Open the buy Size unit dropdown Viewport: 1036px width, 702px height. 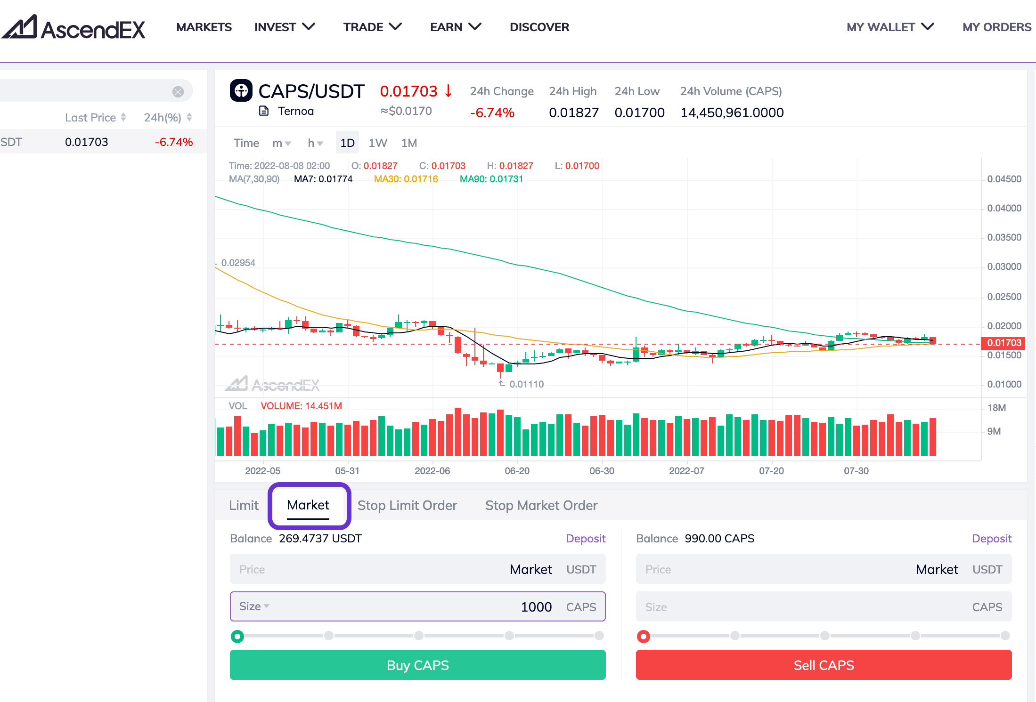coord(254,606)
